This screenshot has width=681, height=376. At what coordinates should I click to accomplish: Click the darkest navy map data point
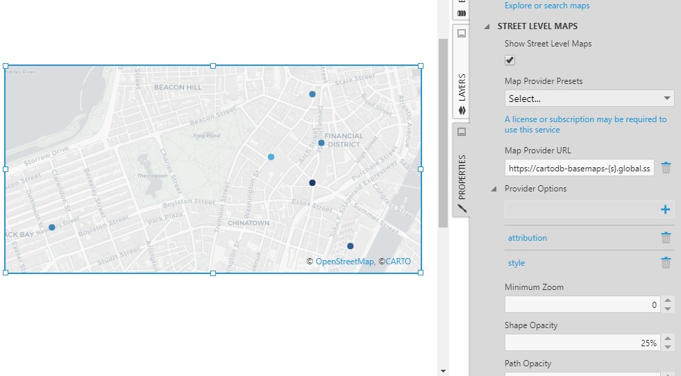coord(312,183)
